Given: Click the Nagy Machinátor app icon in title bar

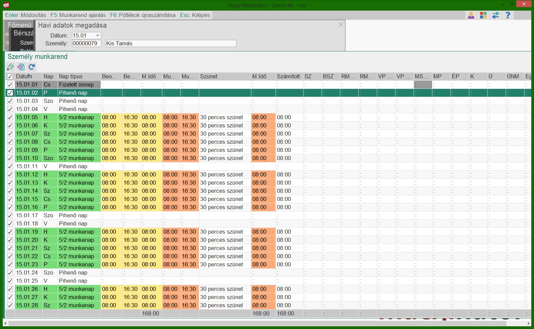Looking at the screenshot, I should (x=6, y=5).
